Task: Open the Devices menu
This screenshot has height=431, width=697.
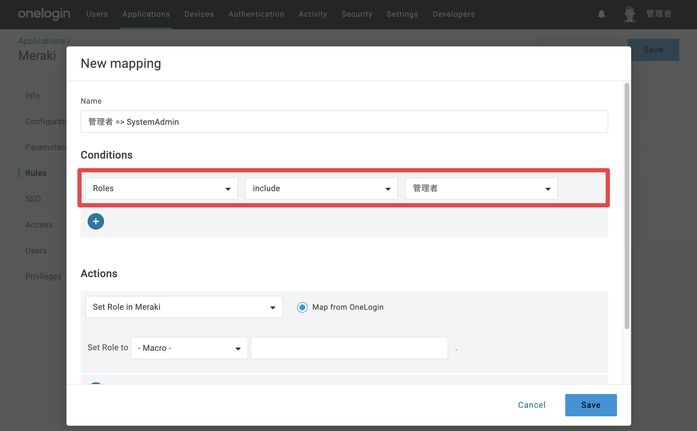Action: click(x=199, y=14)
